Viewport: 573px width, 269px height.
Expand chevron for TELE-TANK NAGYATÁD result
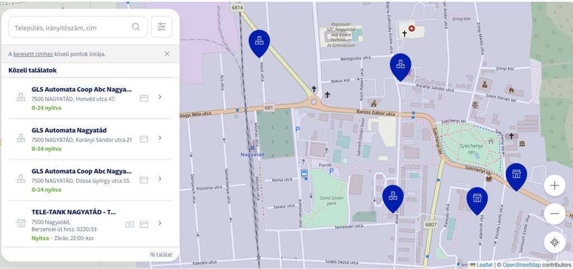pyautogui.click(x=160, y=223)
